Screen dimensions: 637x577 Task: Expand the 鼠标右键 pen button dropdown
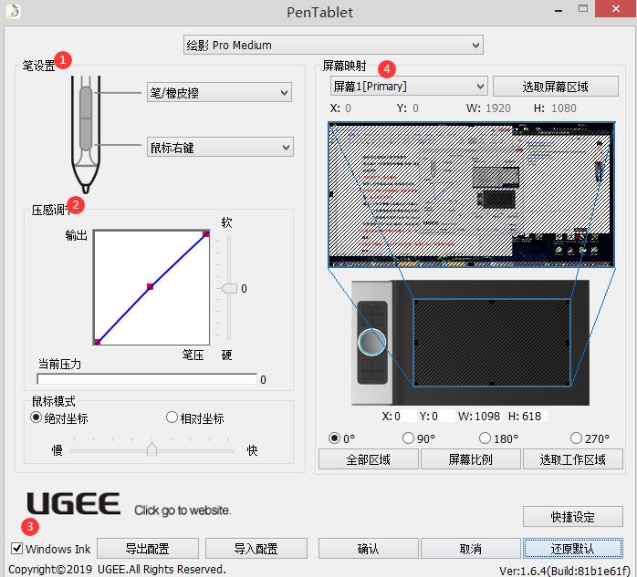pyautogui.click(x=219, y=147)
